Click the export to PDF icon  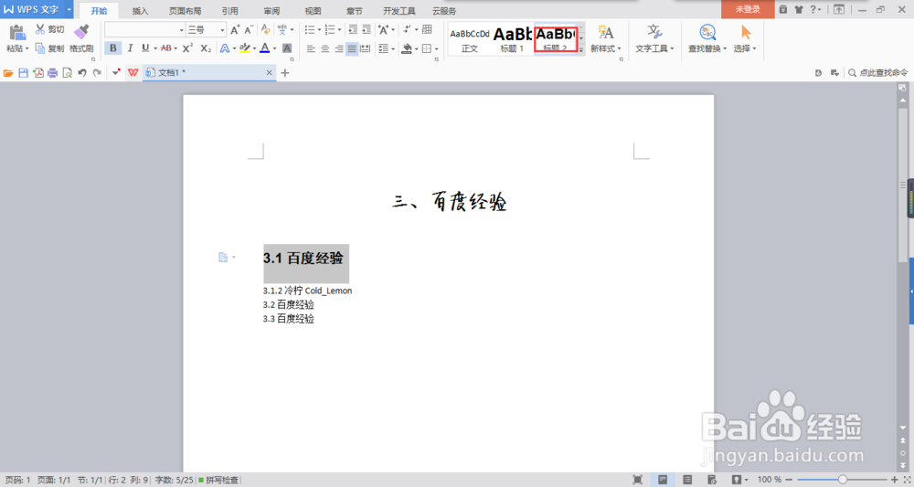[x=37, y=73]
